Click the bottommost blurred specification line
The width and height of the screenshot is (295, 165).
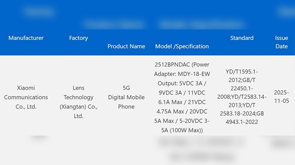[202, 157]
